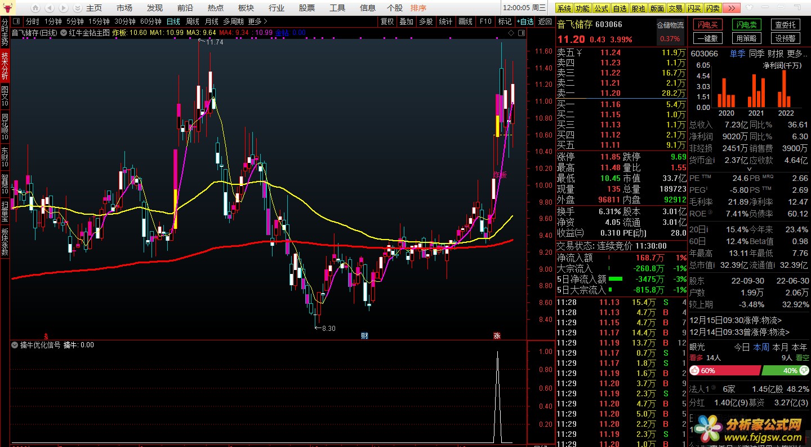
Task: Open the 画线 drawing tools
Action: [465, 21]
